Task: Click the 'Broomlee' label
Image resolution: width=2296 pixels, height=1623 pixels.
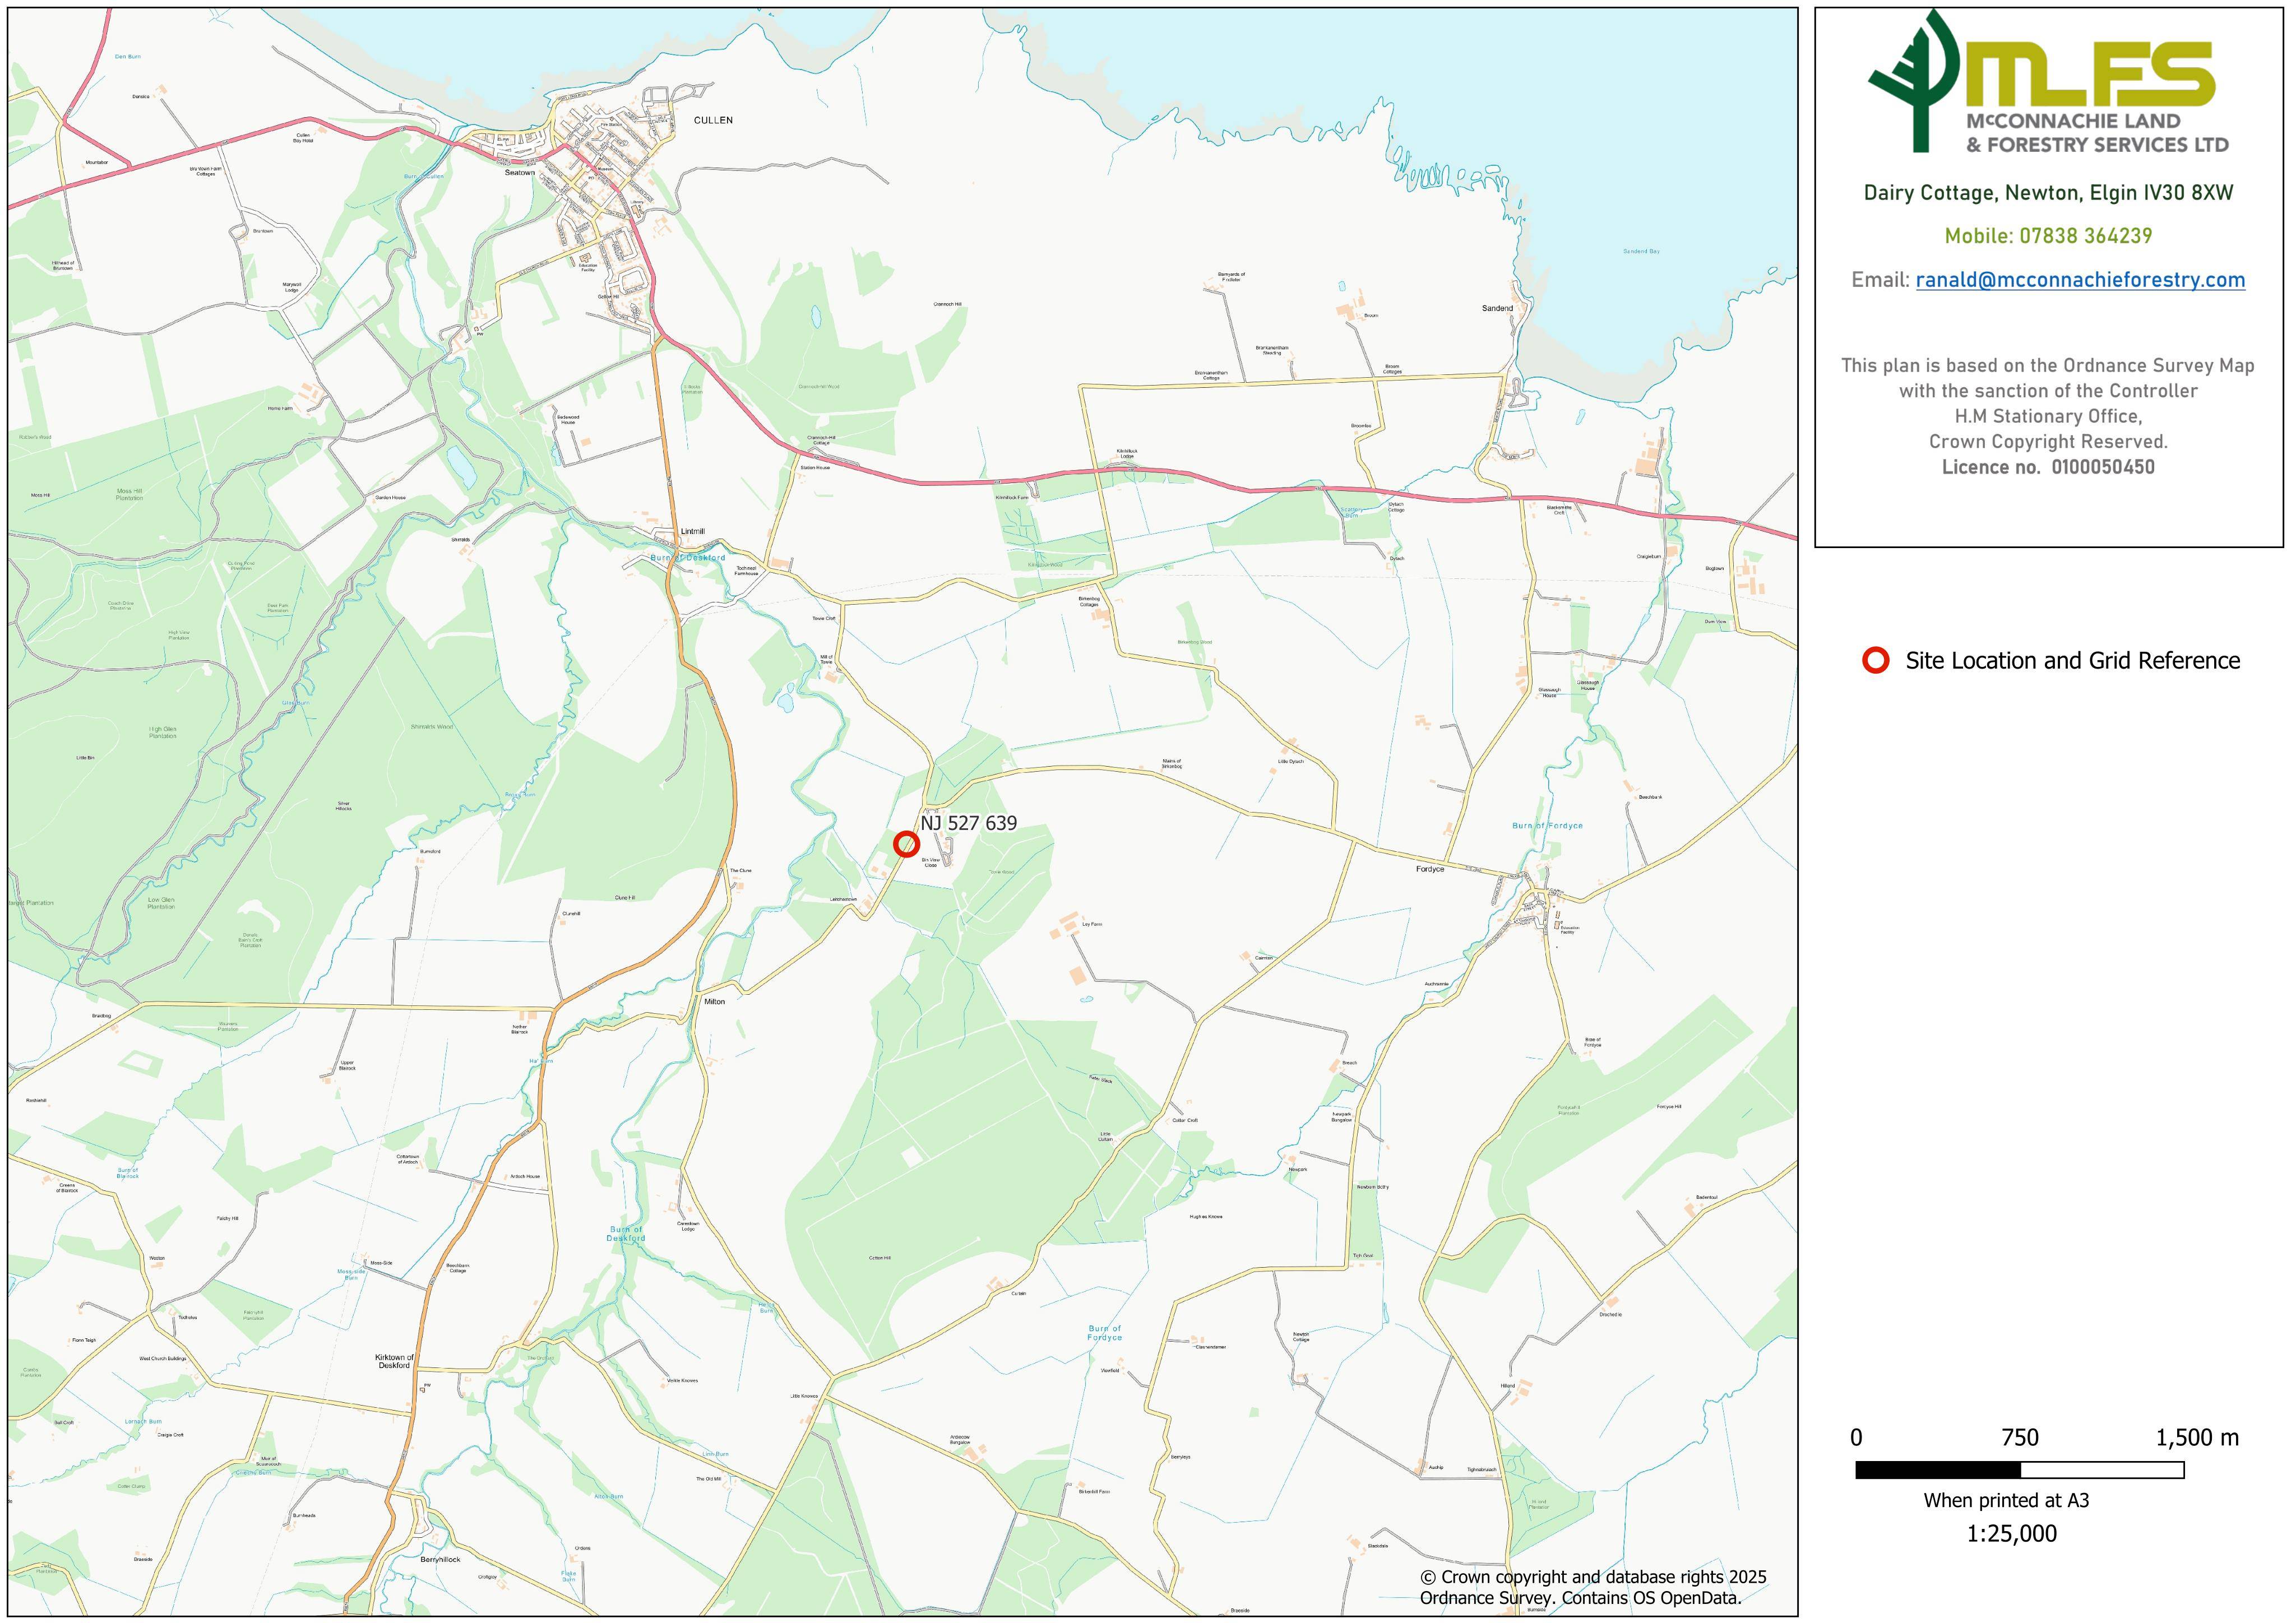Action: click(x=1361, y=426)
